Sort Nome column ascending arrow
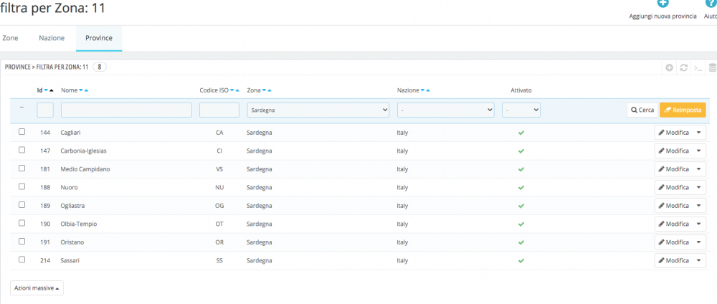This screenshot has height=304, width=717. click(x=87, y=90)
